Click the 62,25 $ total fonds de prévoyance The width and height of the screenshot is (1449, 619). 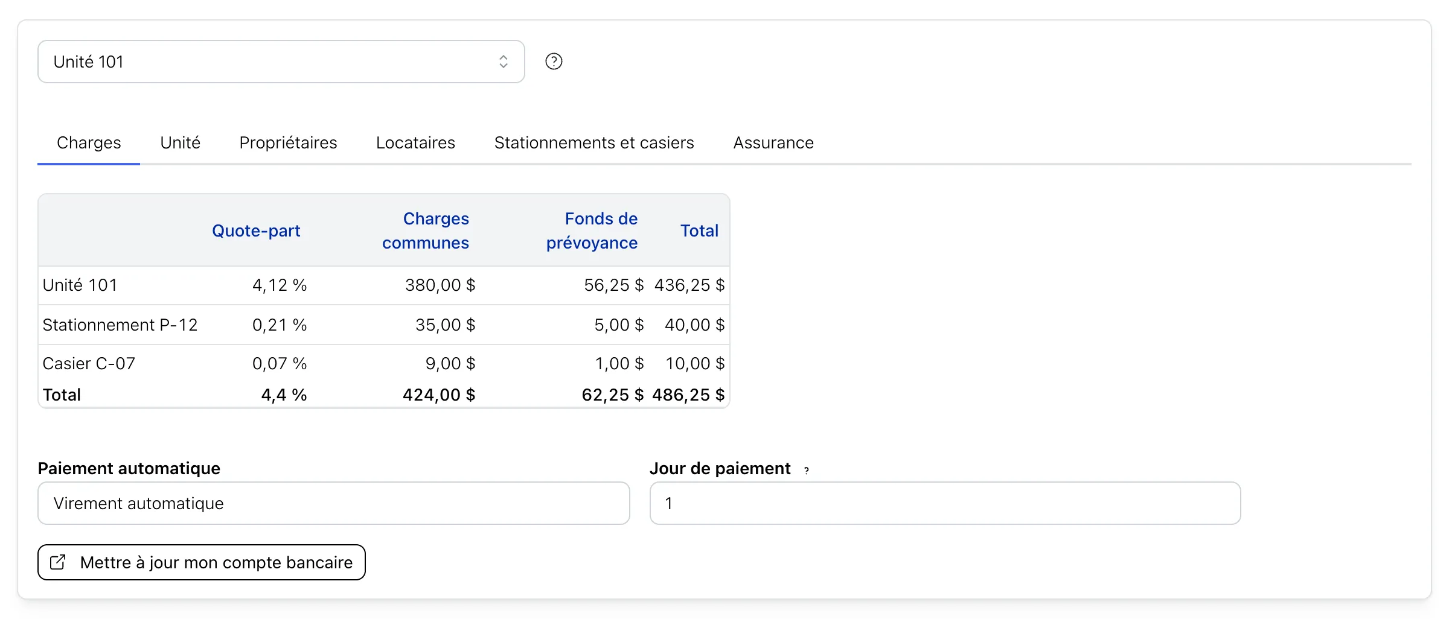[x=613, y=395]
